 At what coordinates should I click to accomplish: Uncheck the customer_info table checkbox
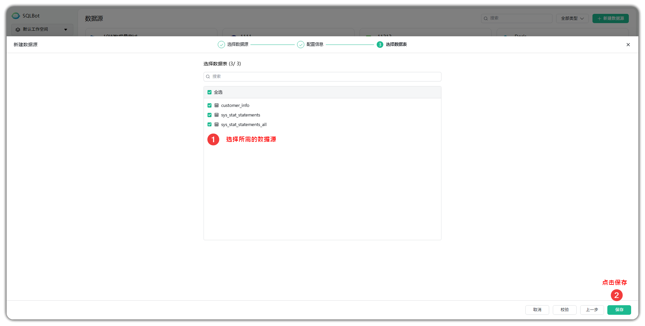[x=209, y=106]
